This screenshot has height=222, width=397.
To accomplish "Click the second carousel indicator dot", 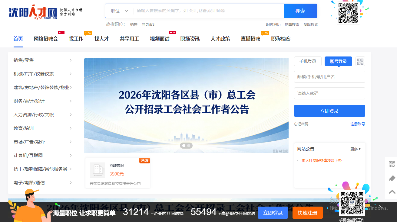I will click(189, 146).
